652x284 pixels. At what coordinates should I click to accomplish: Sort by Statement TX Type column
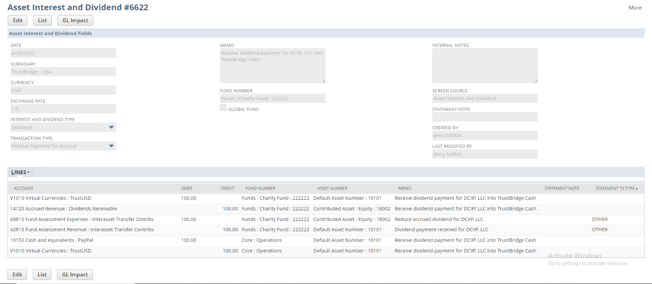(x=616, y=188)
